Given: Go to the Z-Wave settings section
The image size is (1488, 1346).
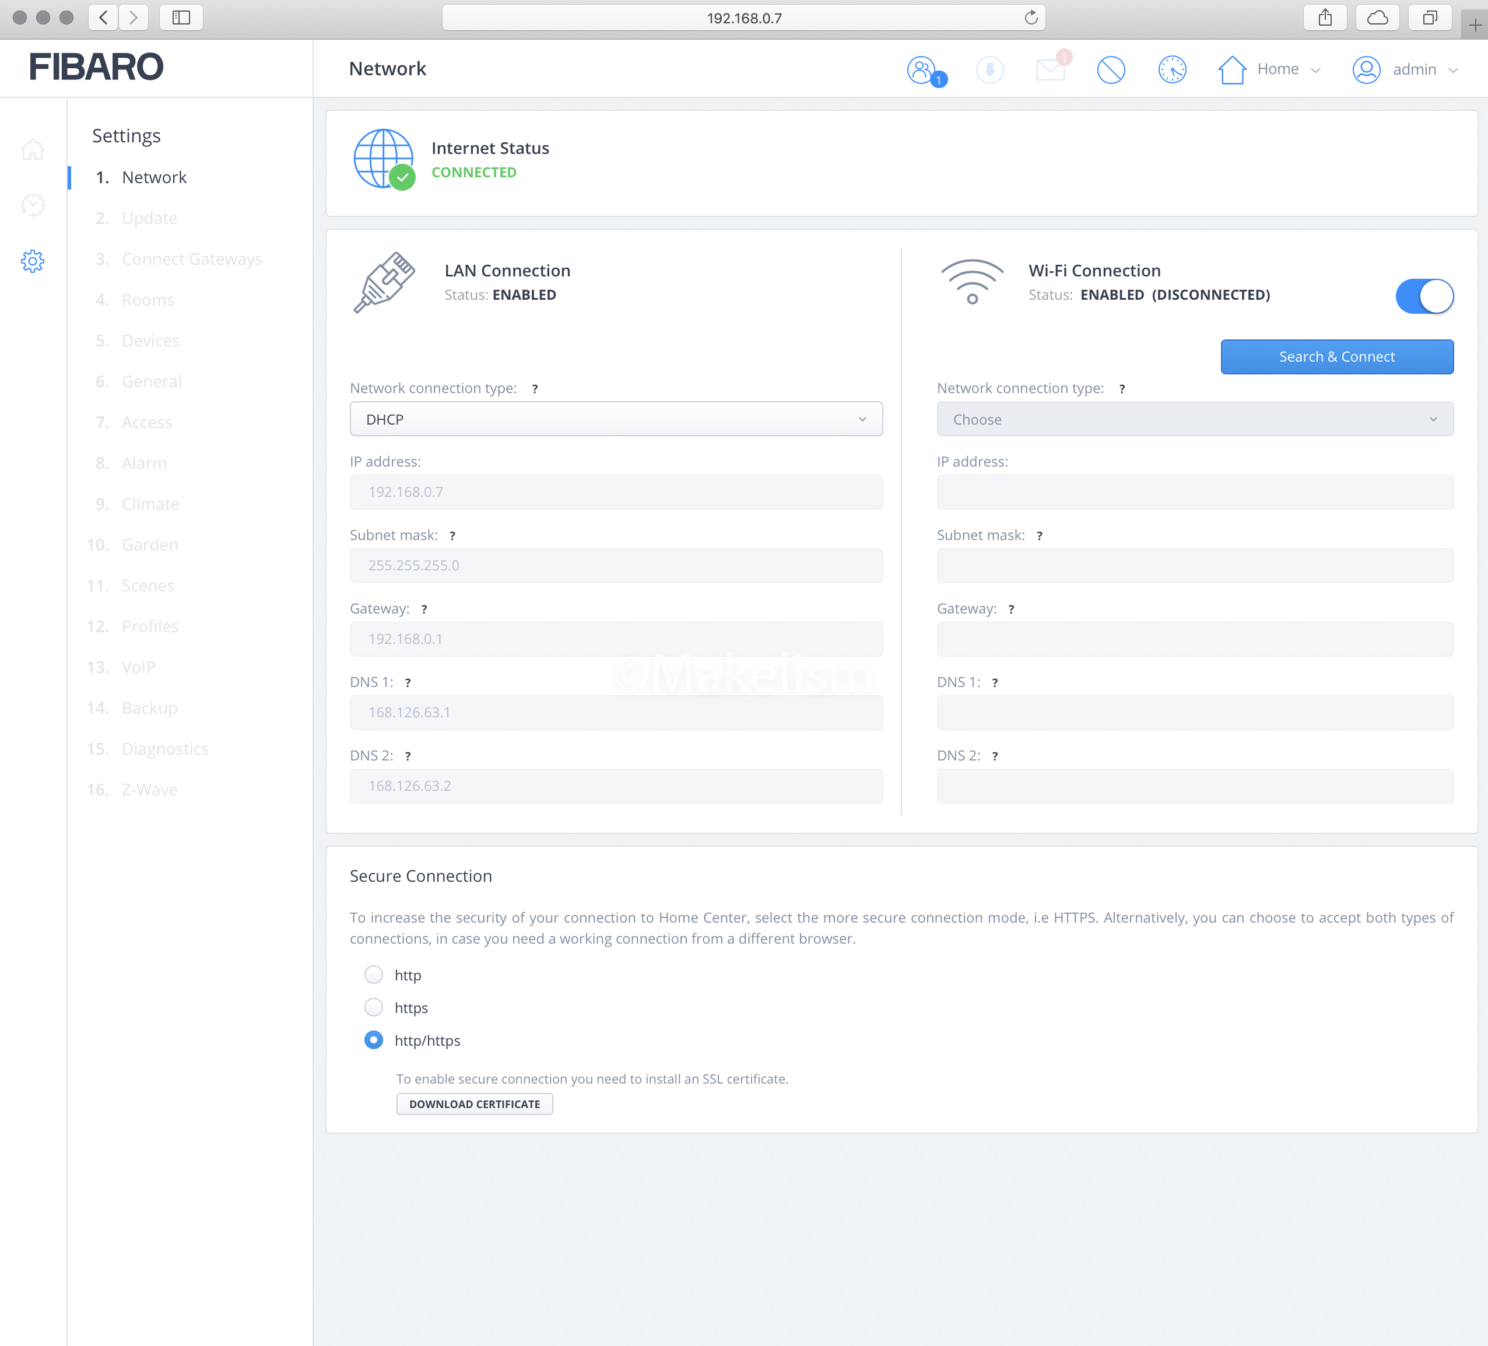Looking at the screenshot, I should click(x=149, y=789).
